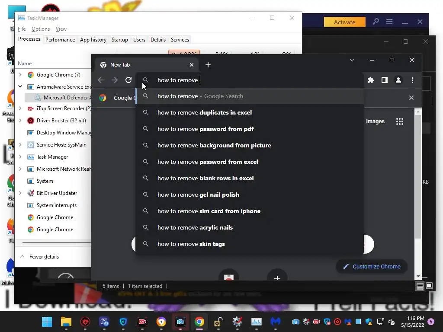The width and height of the screenshot is (443, 332).
Task: Click Customize Chrome button
Action: click(372, 266)
